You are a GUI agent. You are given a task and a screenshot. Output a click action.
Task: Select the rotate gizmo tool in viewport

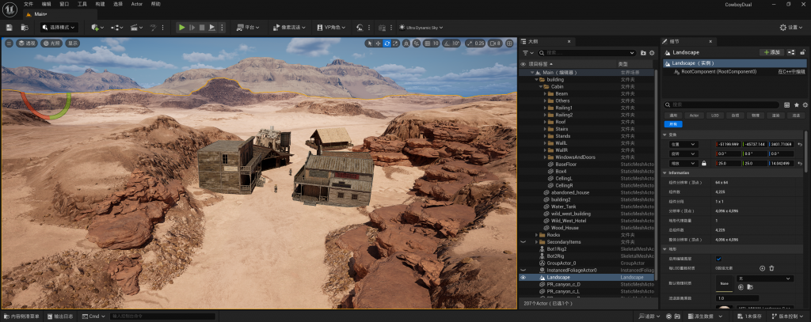tap(386, 44)
